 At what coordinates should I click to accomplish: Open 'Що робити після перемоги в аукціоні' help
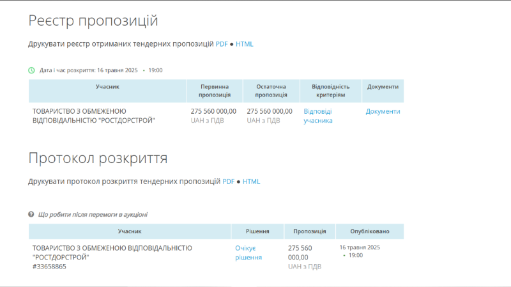(93, 214)
